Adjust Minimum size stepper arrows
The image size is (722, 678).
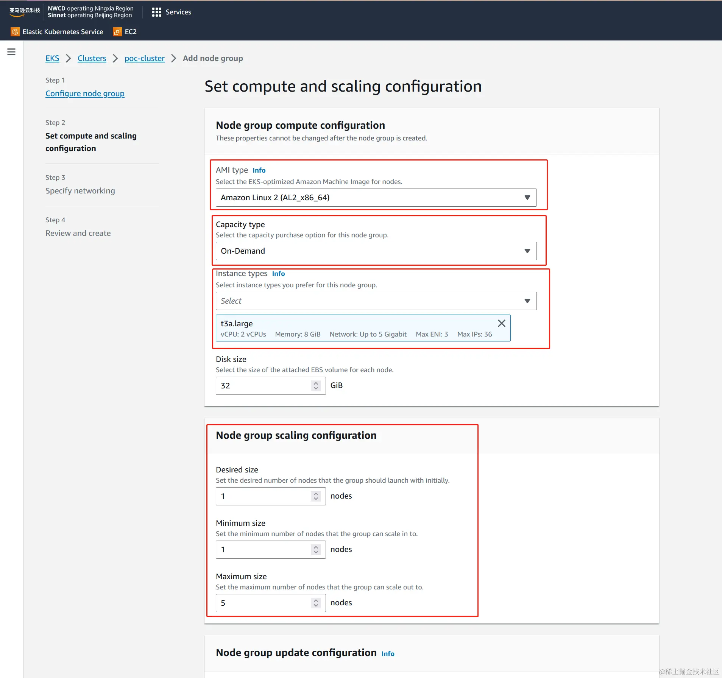tap(316, 550)
